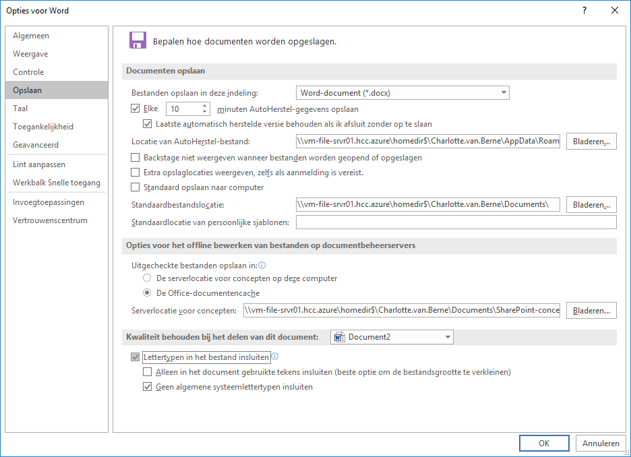Decrease AutoHerstel minutes with down arrow
This screenshot has height=457, width=631.
point(205,112)
